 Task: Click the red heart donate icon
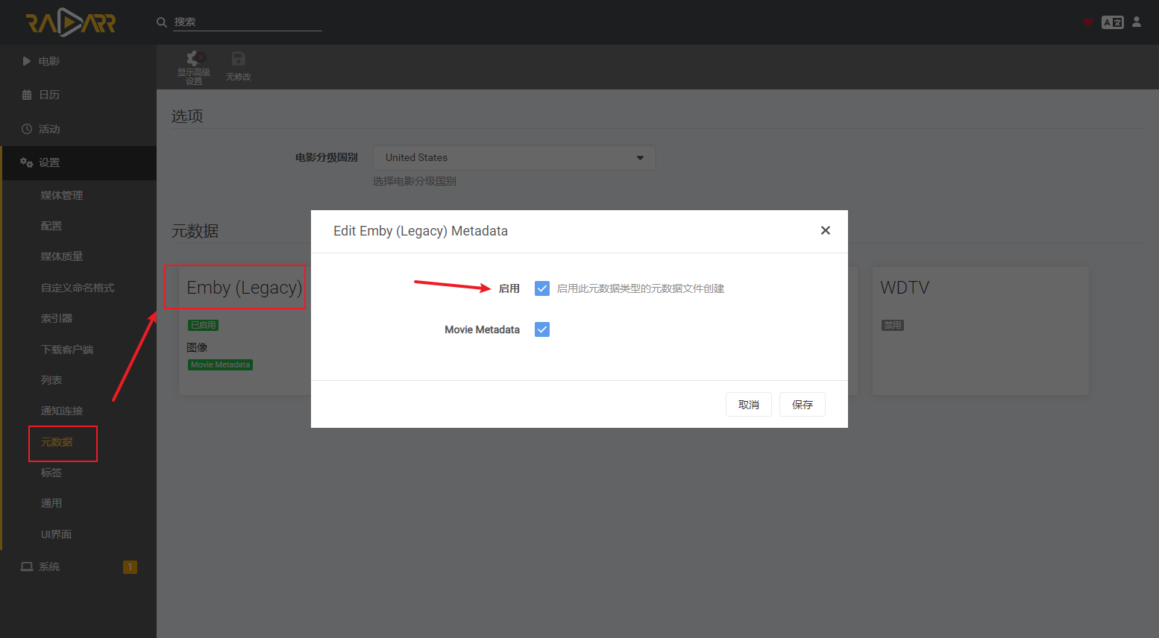[1088, 22]
